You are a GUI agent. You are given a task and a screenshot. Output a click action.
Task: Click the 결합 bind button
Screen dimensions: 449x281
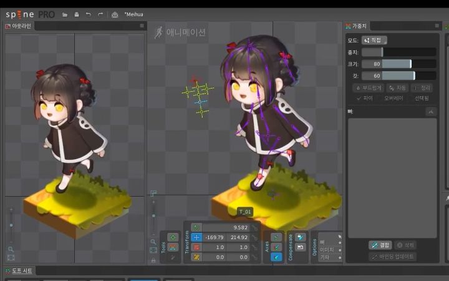pos(380,245)
